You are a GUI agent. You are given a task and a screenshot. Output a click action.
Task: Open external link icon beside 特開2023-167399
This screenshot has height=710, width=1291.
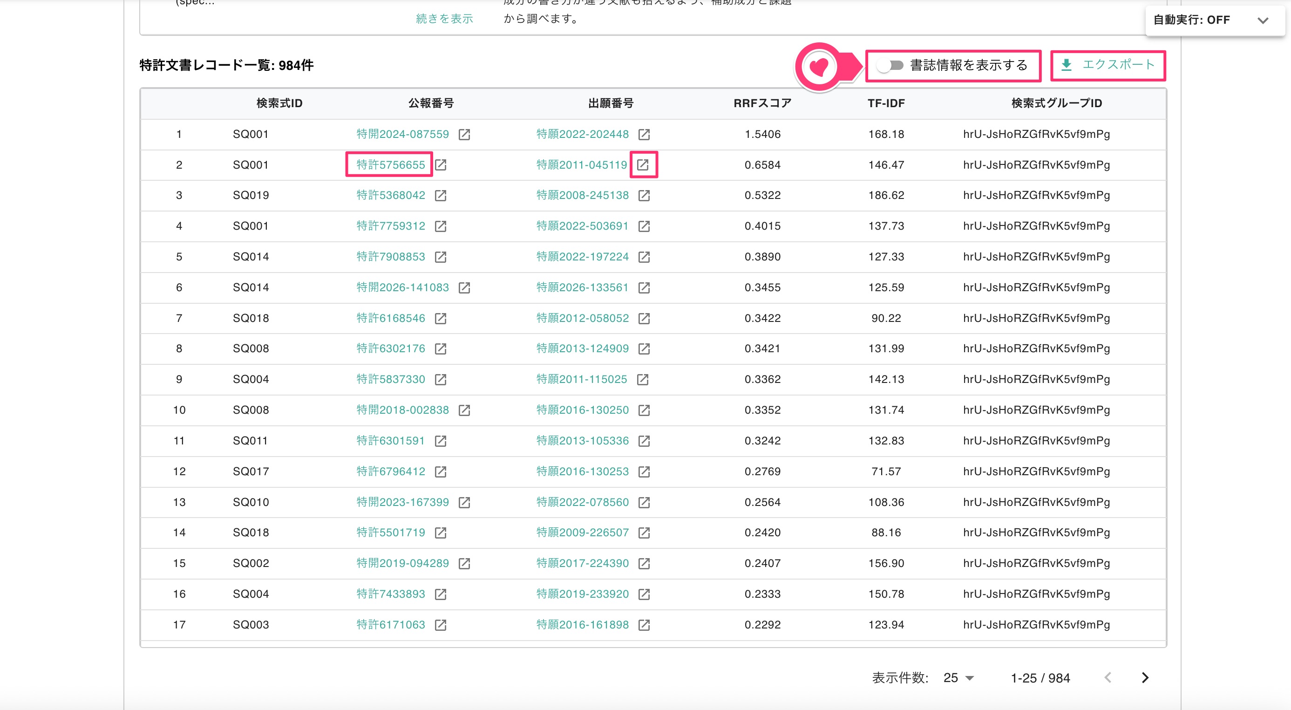[464, 502]
